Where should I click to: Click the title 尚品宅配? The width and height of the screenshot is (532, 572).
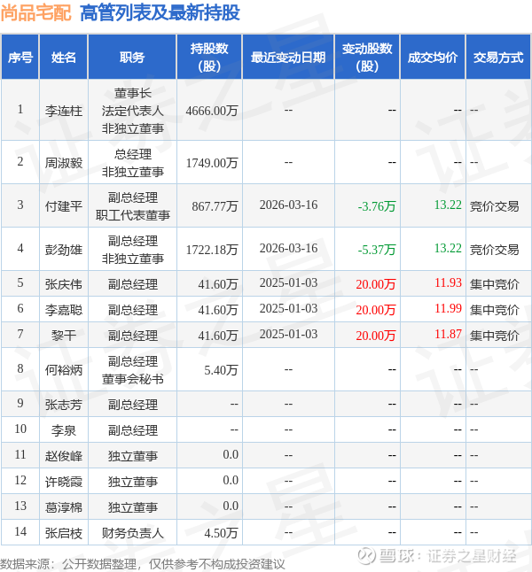click(35, 12)
